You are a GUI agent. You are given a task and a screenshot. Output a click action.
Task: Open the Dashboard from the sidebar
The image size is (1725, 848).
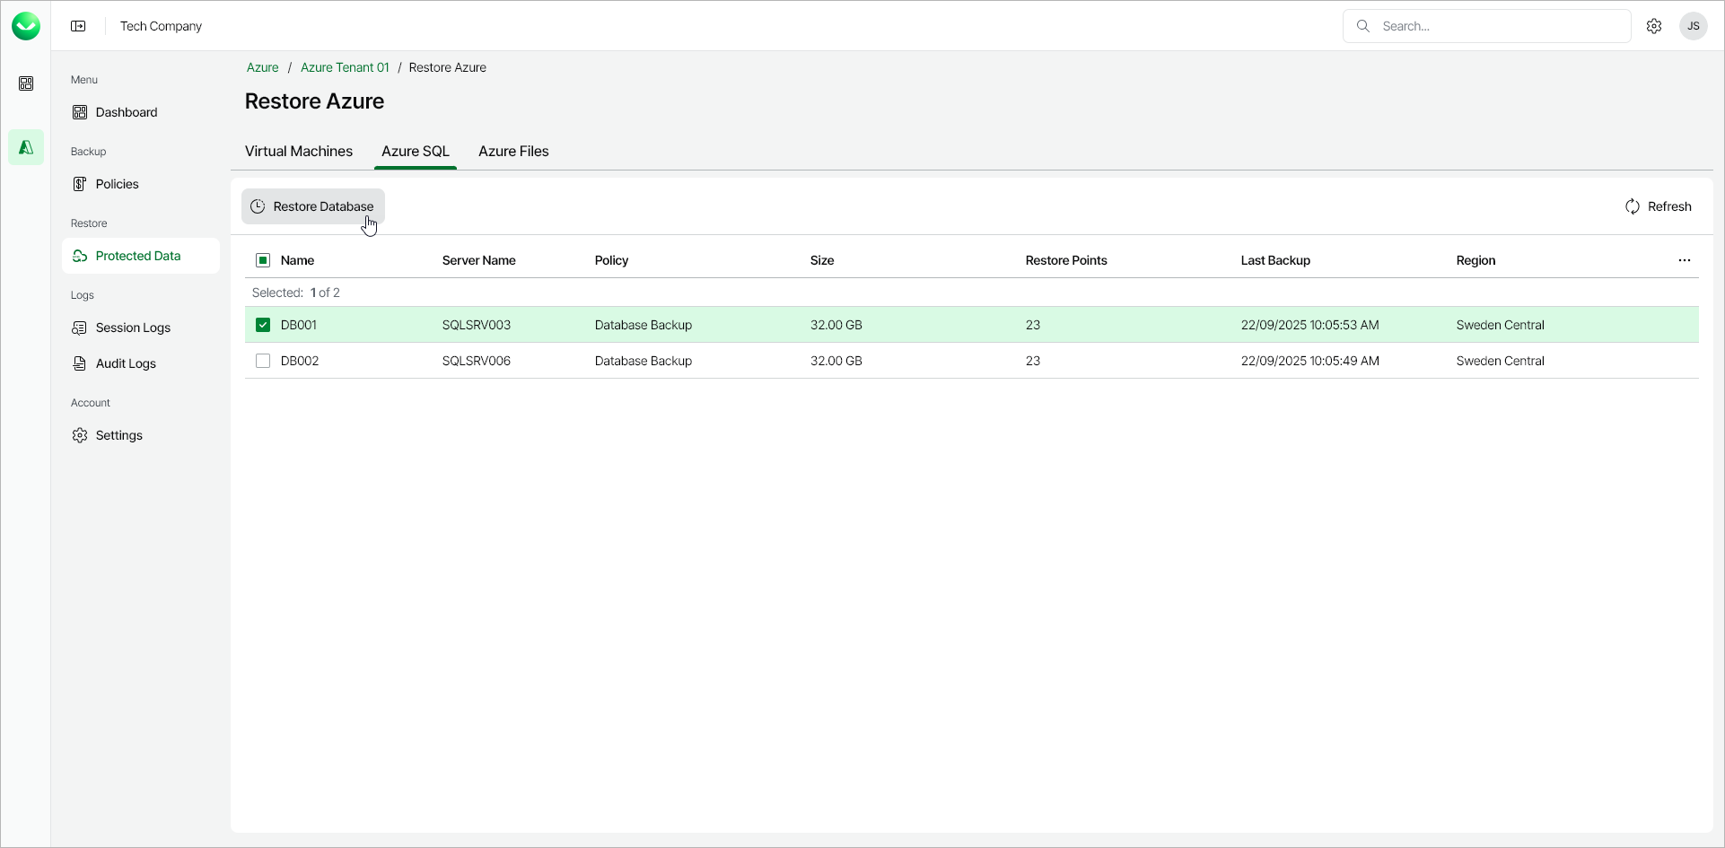pos(80,111)
